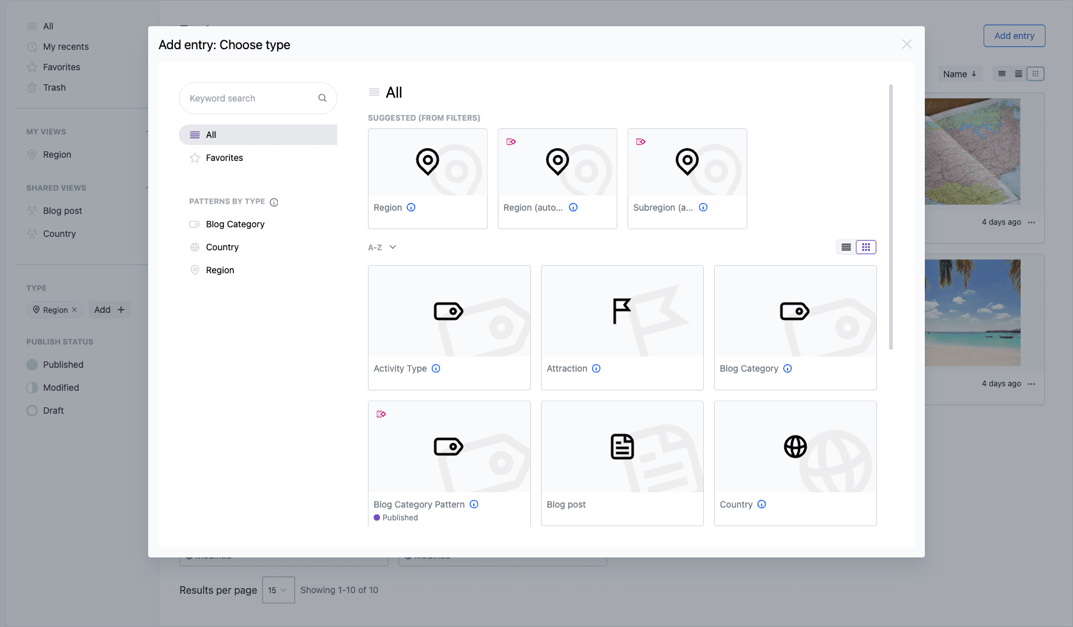Open the A-Z sort dropdown
Image resolution: width=1073 pixels, height=627 pixels.
click(x=382, y=247)
